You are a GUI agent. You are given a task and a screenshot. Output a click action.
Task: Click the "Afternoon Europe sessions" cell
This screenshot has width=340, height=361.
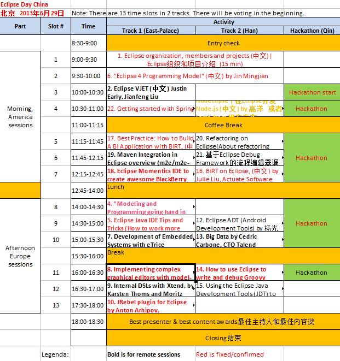(20, 256)
